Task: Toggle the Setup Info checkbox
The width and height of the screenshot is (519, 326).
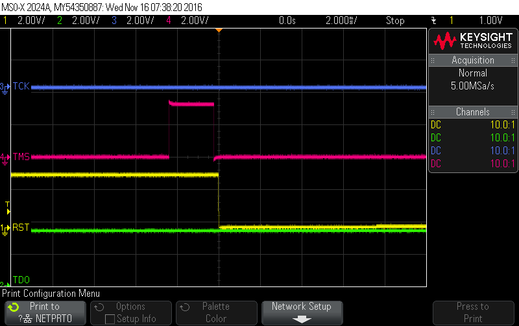Action: [110, 319]
